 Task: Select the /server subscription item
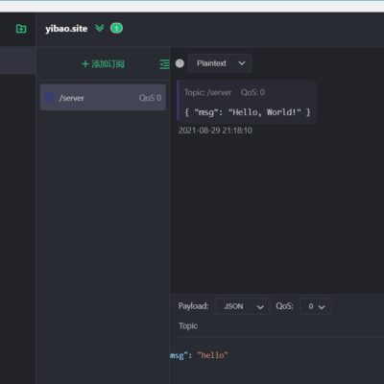[103, 98]
